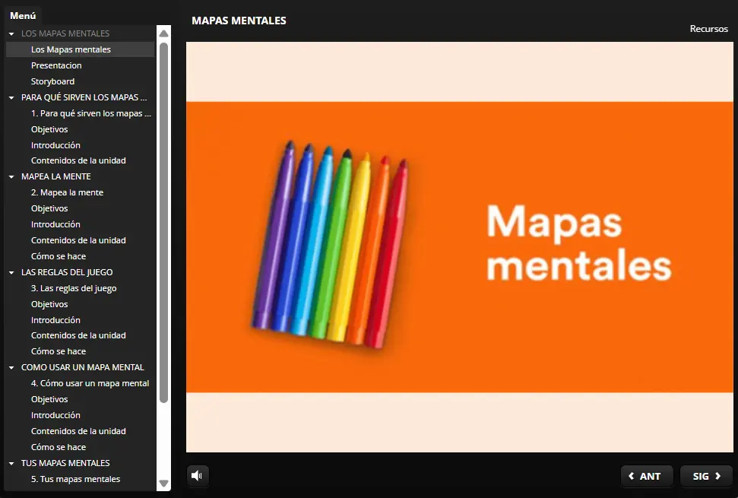Collapse the LOS MAPAS MENTALES section
The image size is (738, 498).
11,34
